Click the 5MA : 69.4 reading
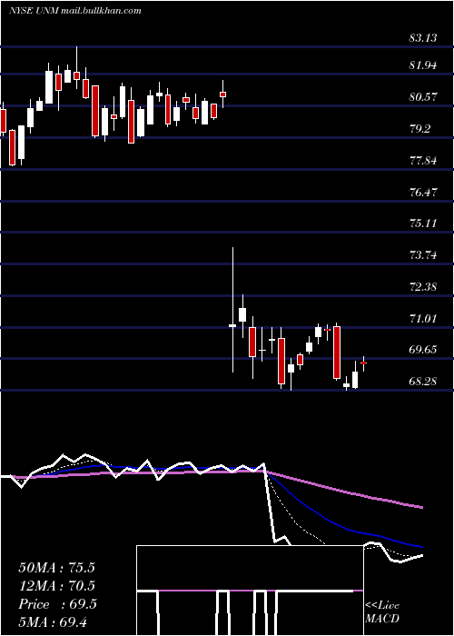 (x=53, y=621)
